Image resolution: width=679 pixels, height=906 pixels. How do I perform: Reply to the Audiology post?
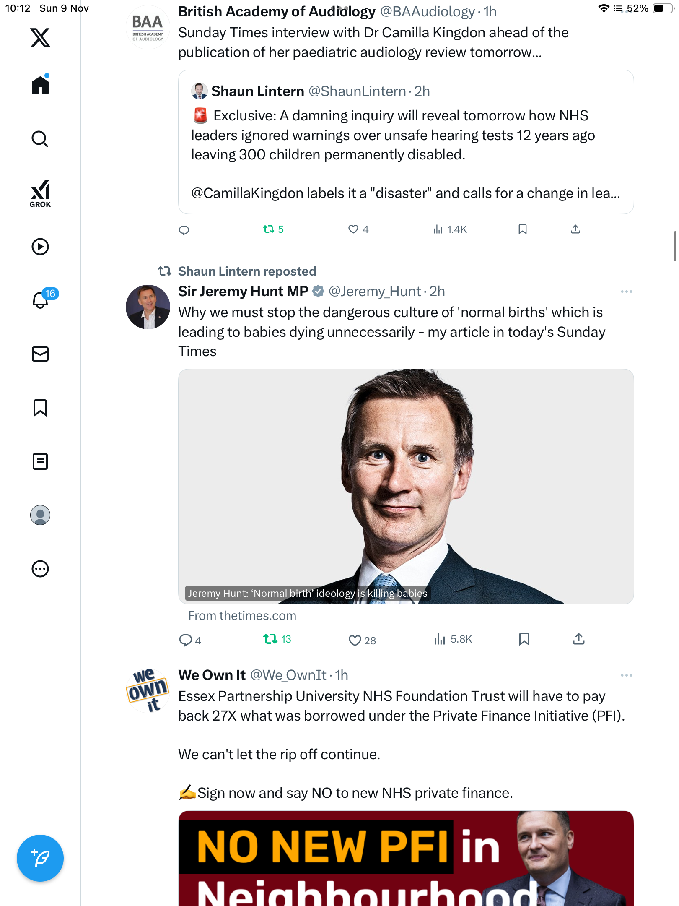click(x=184, y=230)
